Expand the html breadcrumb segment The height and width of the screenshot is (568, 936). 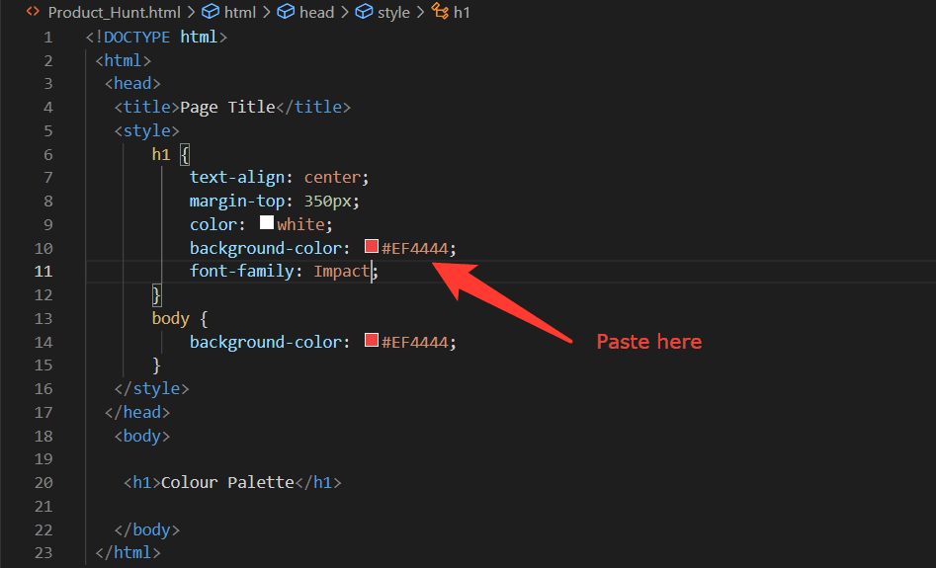(x=239, y=13)
